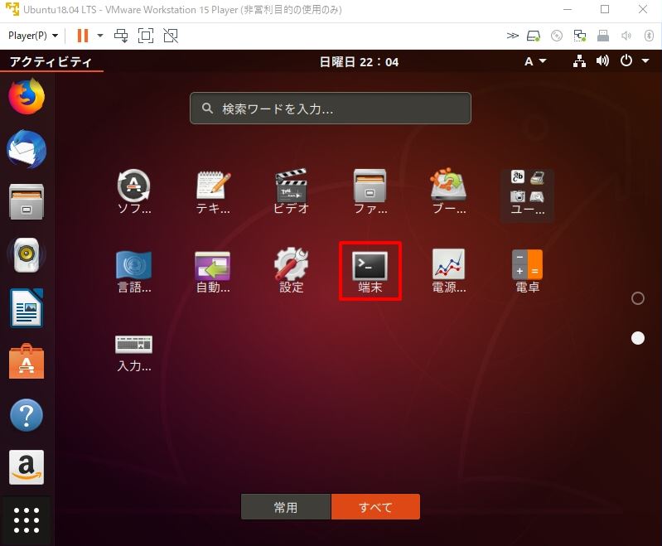Image resolution: width=662 pixels, height=546 pixels.
Task: Open Ubuntu Software in the dock
Action: point(27,361)
